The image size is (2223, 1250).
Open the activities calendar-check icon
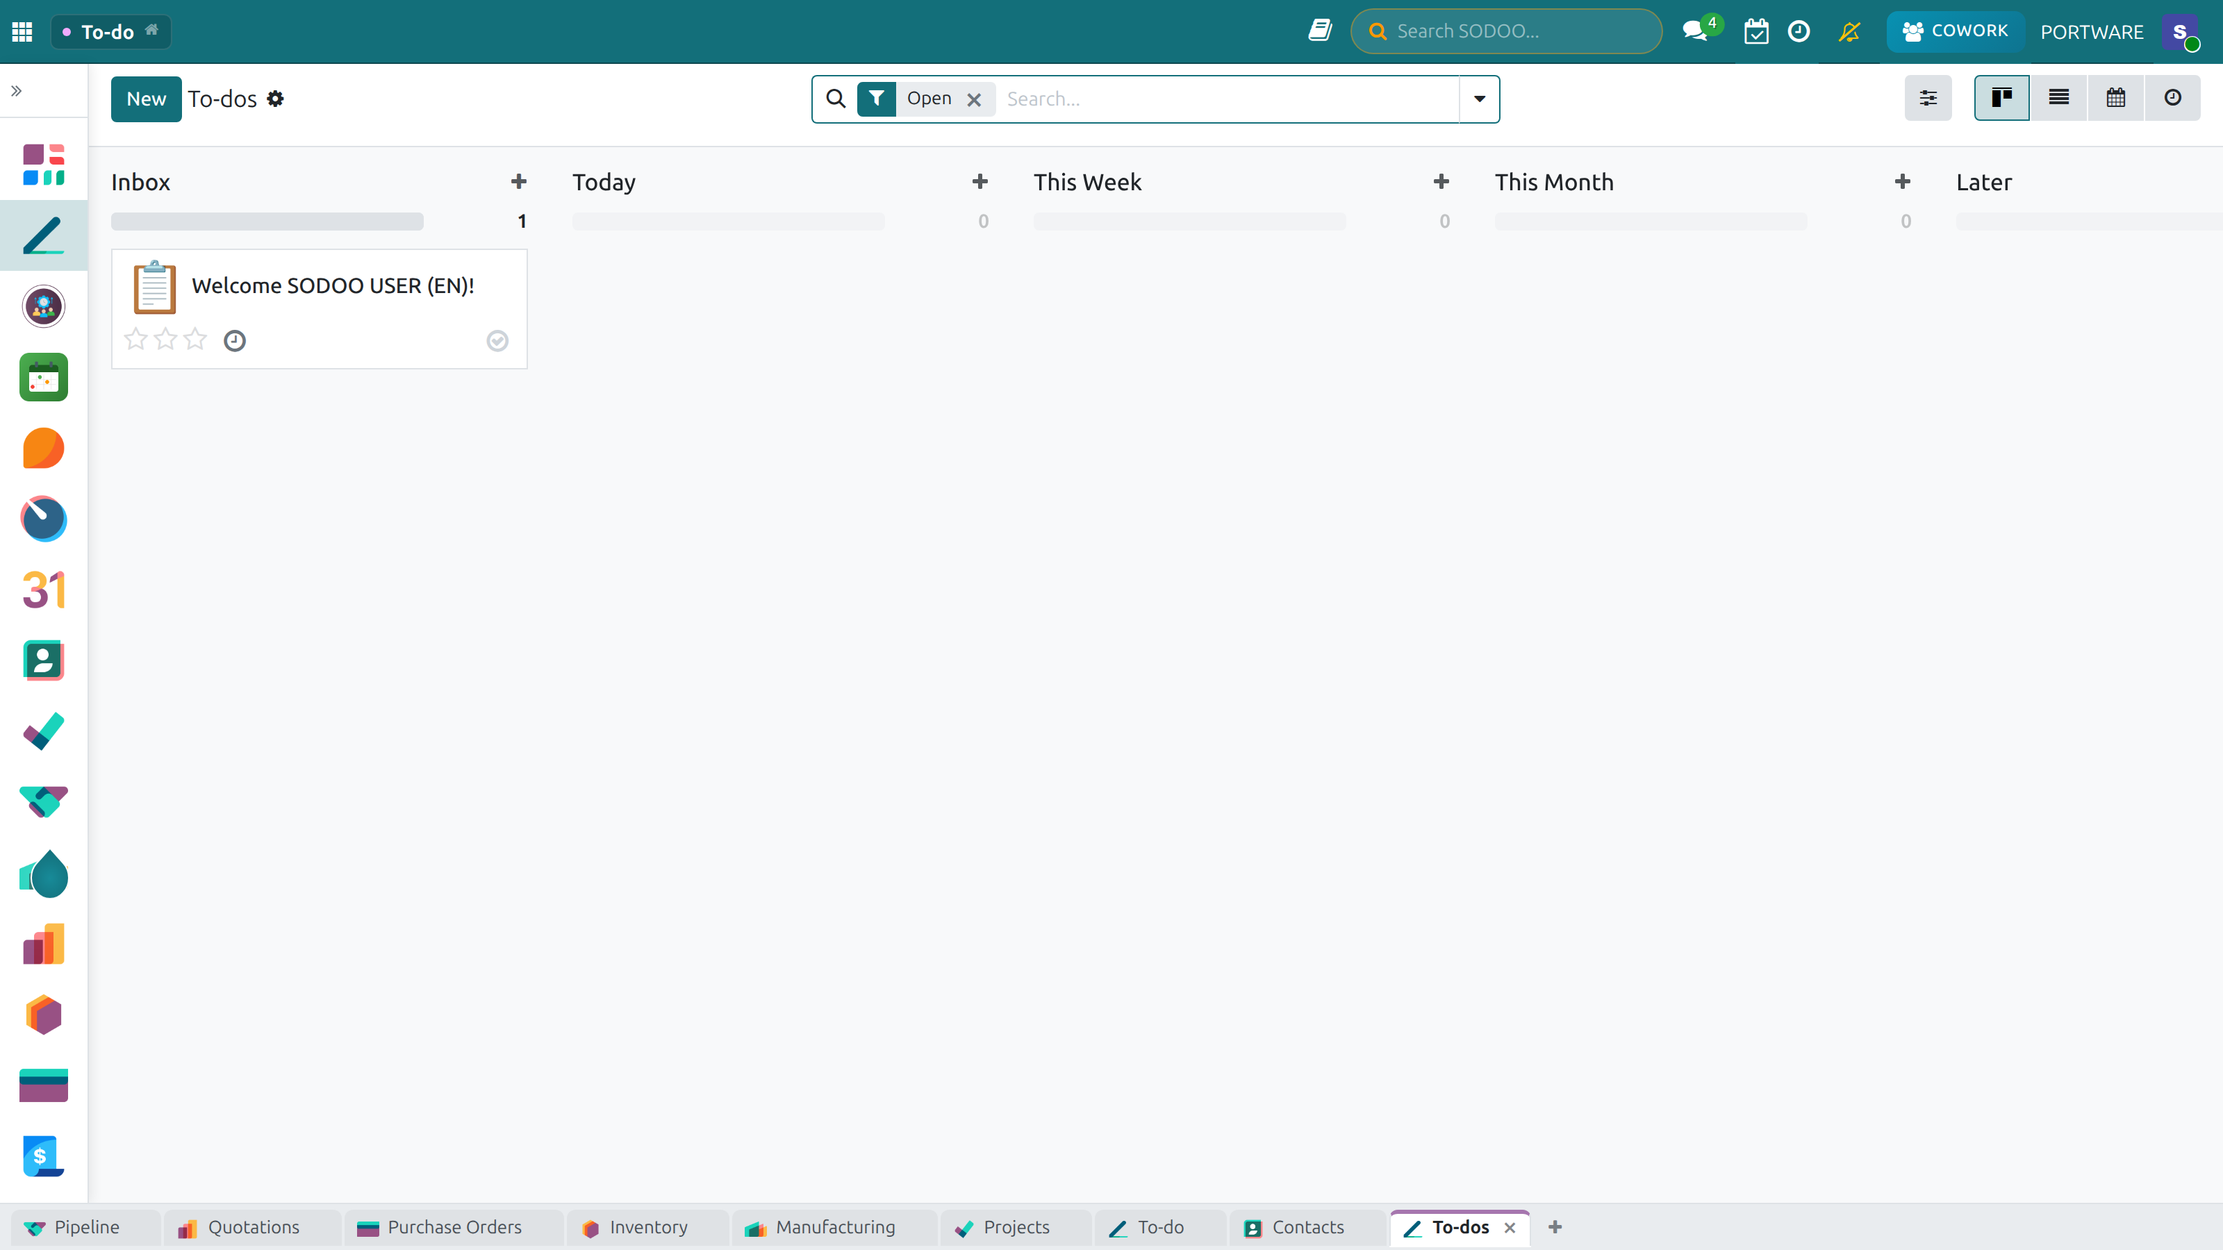[1756, 31]
